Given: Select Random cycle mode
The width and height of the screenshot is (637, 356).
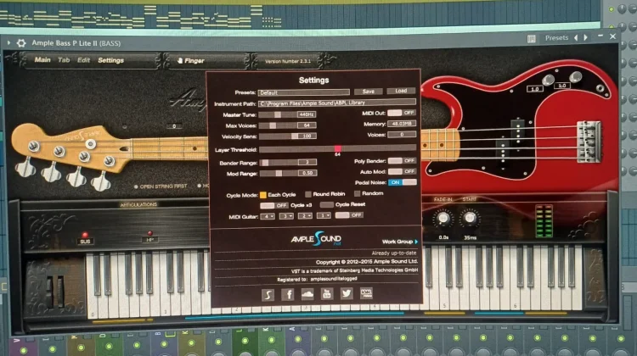Looking at the screenshot, I should 358,193.
